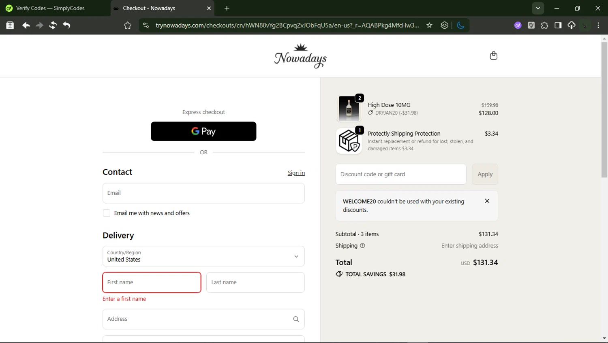
Task: Click the shipping info question mark icon
Action: point(362,246)
